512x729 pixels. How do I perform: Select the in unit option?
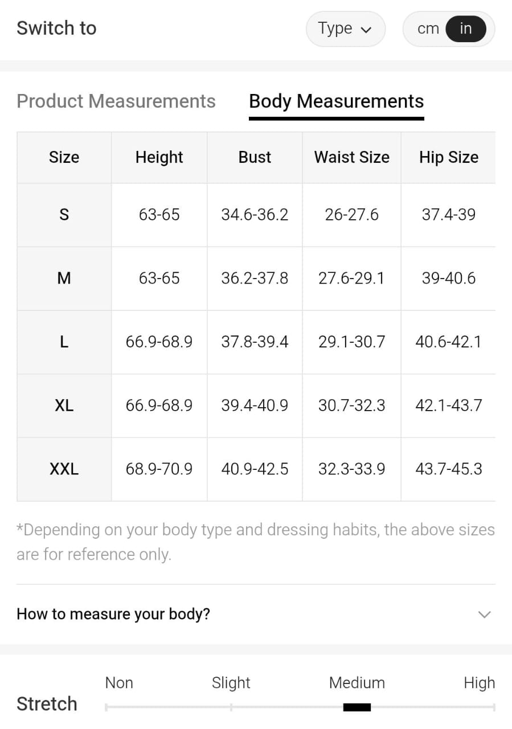pyautogui.click(x=465, y=28)
